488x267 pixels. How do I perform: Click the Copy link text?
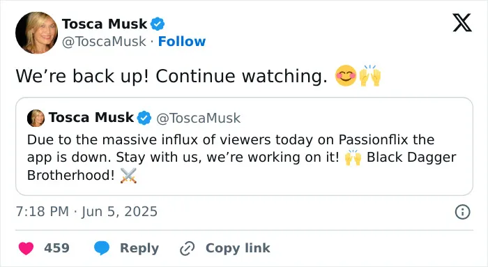(238, 248)
